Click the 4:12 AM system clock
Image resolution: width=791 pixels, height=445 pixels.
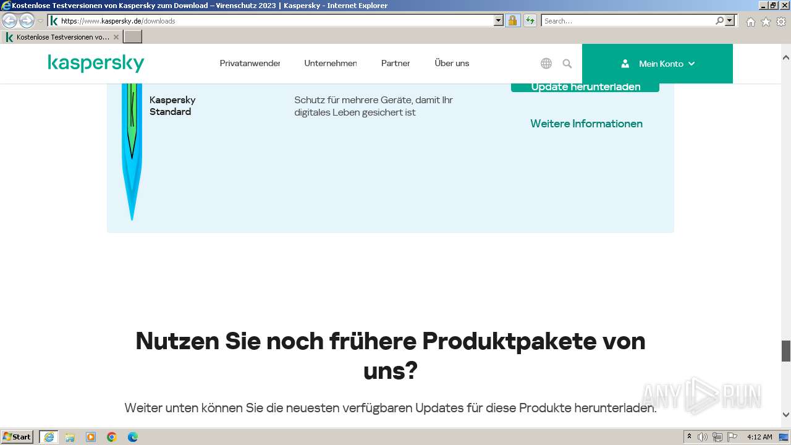759,437
